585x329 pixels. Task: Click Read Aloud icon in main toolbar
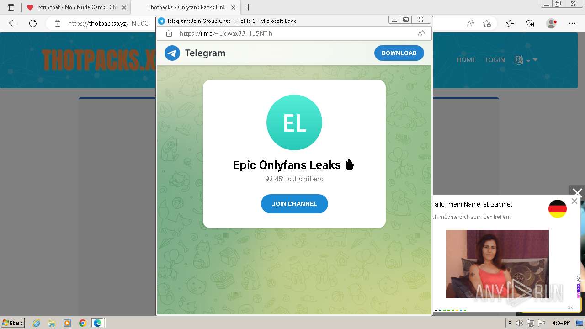click(x=470, y=23)
